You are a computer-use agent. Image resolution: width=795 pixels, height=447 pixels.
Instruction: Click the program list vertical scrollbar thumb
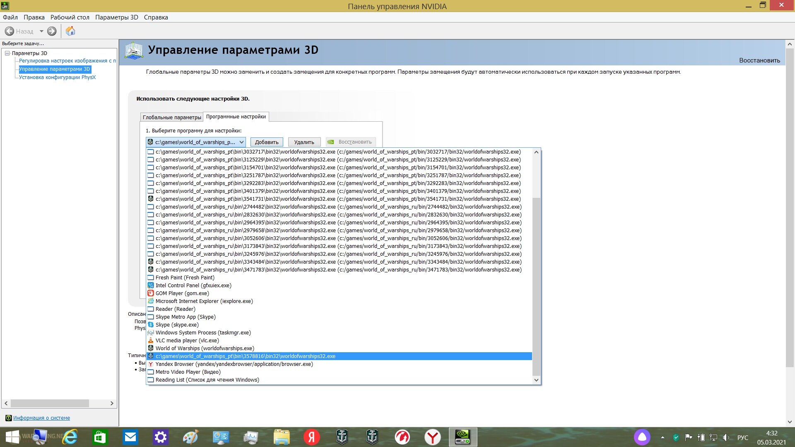click(x=536, y=286)
